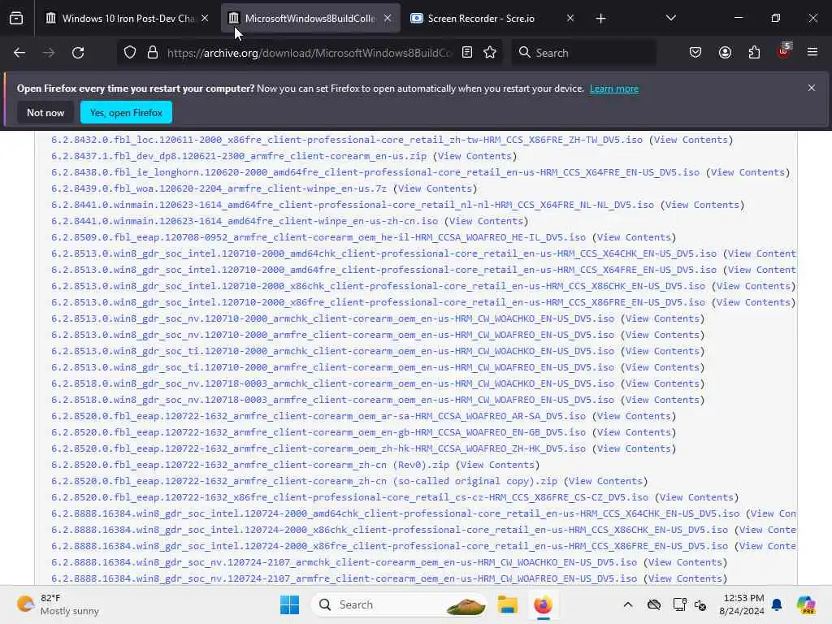Click the forward navigation arrow
The width and height of the screenshot is (832, 624).
point(49,53)
